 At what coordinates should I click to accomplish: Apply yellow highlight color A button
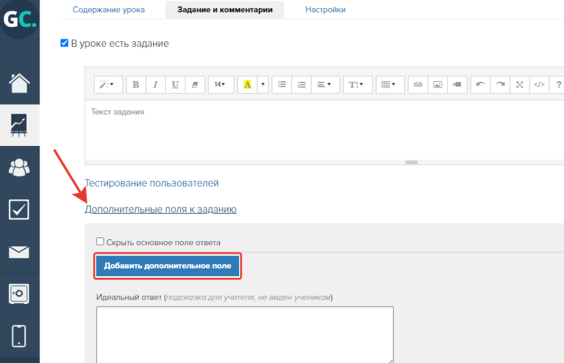pos(247,85)
